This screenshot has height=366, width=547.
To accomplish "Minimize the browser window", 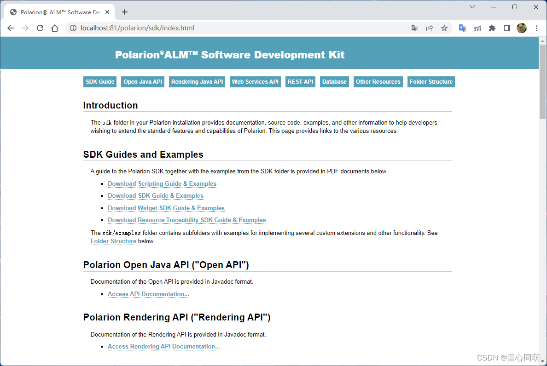I will coord(494,7).
